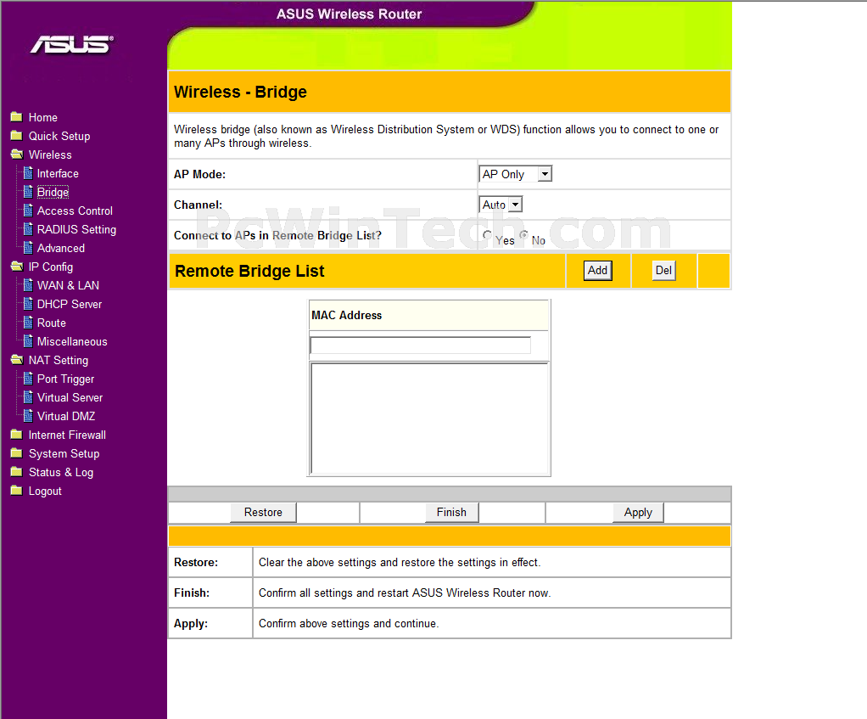Collapse the Wireless menu section
This screenshot has height=719, width=867.
pyautogui.click(x=50, y=154)
